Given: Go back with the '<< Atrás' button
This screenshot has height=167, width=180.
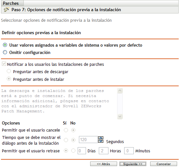Looking at the screenshot, I should point(104,164).
